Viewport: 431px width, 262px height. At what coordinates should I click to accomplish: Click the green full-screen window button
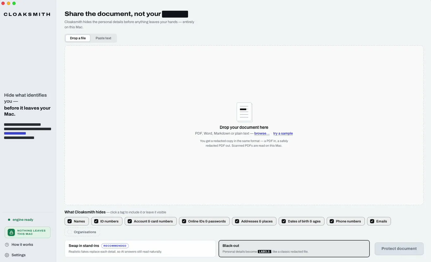click(14, 3)
